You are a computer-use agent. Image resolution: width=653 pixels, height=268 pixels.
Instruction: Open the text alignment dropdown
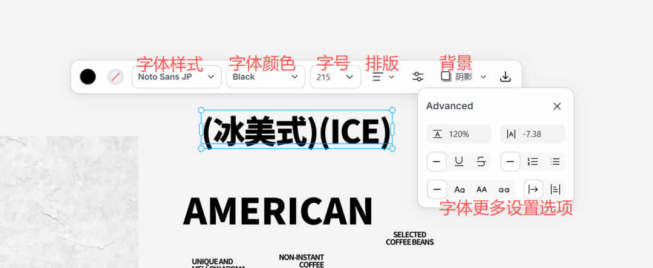pyautogui.click(x=383, y=77)
